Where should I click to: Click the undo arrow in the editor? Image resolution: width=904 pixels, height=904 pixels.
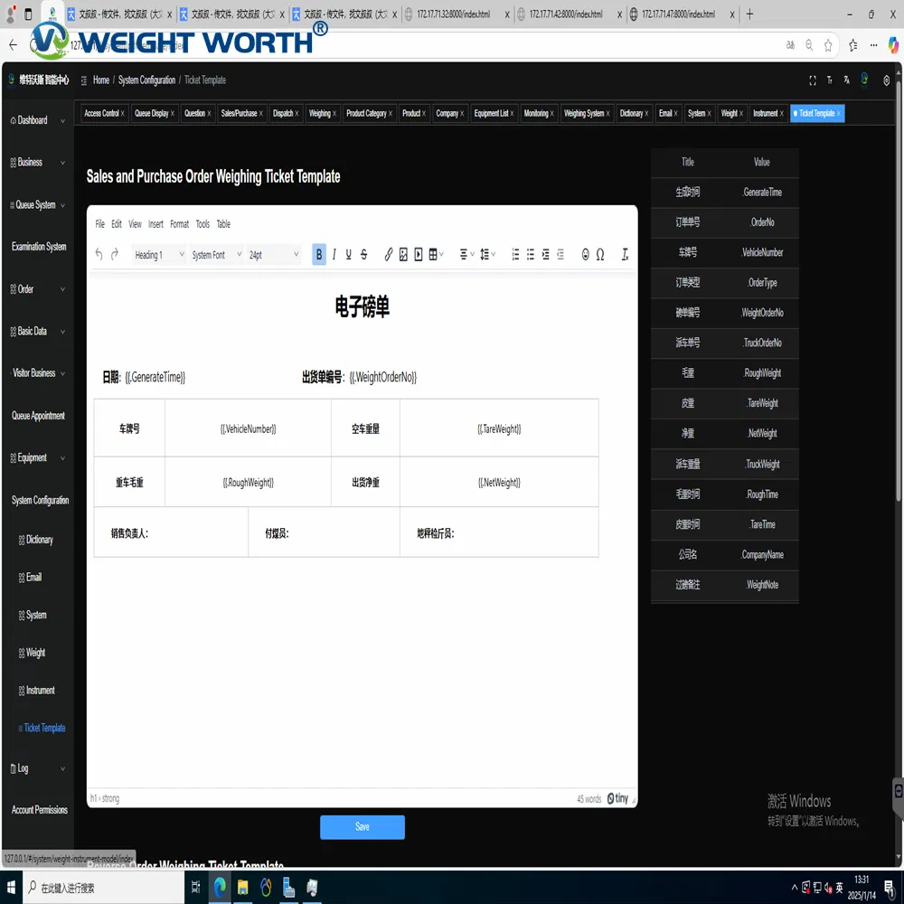coord(99,254)
